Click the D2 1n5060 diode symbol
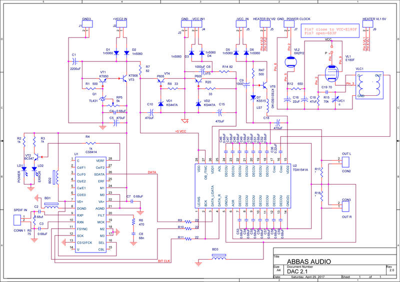This screenshot has height=282, width=400. click(x=126, y=53)
